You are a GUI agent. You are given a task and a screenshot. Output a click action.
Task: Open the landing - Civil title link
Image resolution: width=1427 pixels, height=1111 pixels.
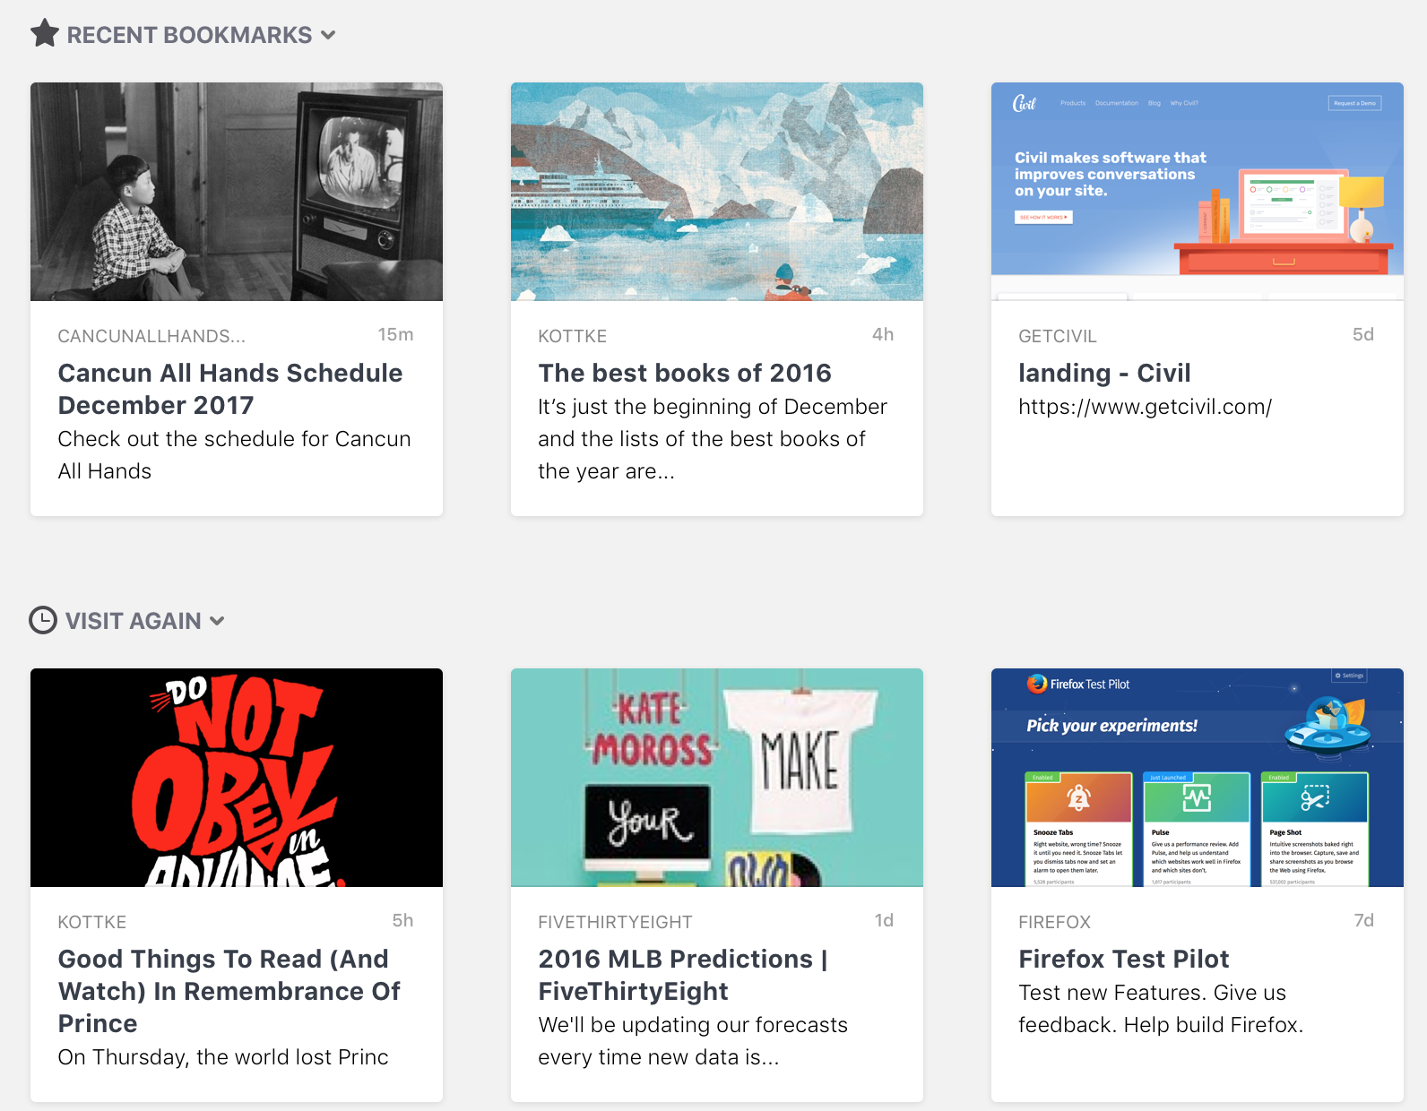(1104, 373)
